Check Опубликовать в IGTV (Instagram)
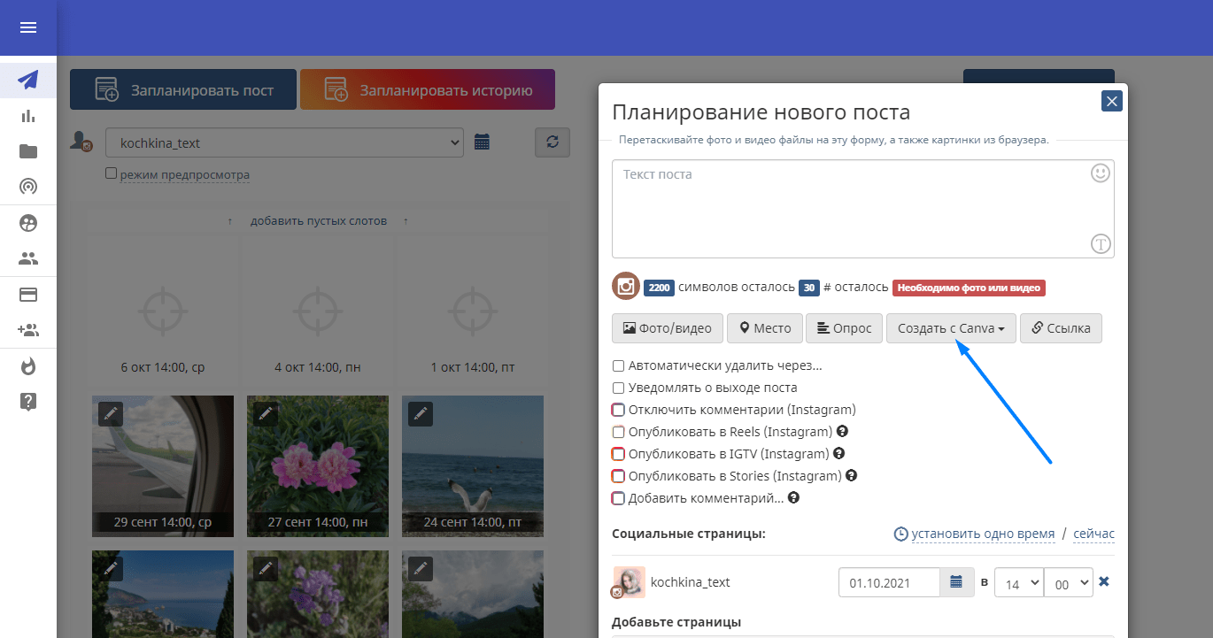This screenshot has height=638, width=1213. [x=618, y=454]
